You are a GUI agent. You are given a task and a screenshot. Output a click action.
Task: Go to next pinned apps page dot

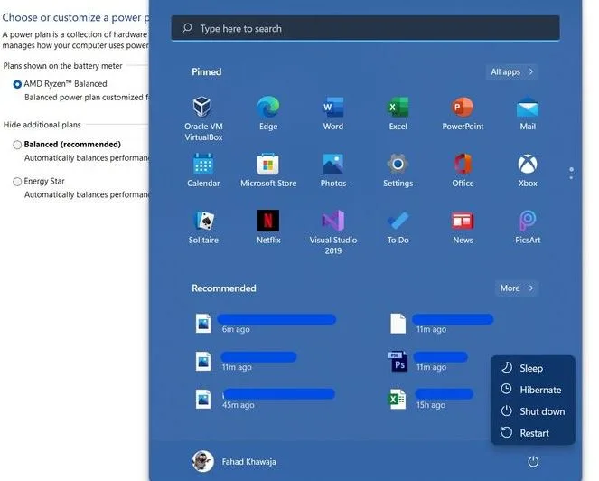(x=571, y=178)
